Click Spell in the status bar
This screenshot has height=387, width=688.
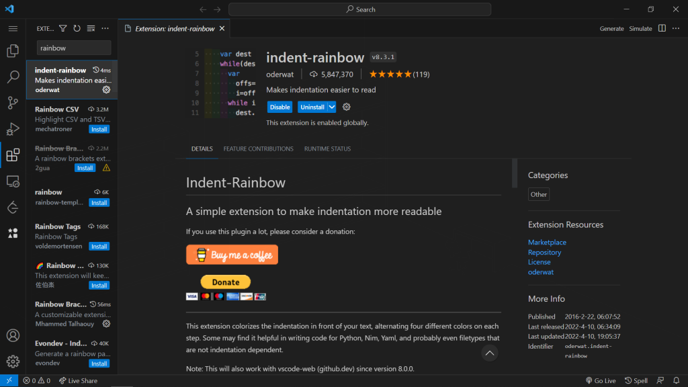pyautogui.click(x=636, y=380)
